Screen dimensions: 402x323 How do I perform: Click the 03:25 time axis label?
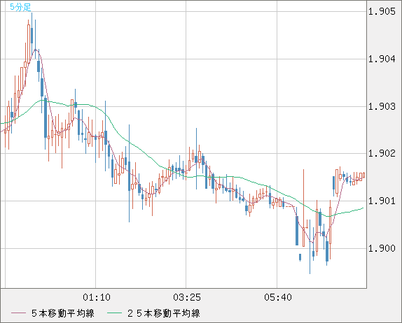(187, 297)
